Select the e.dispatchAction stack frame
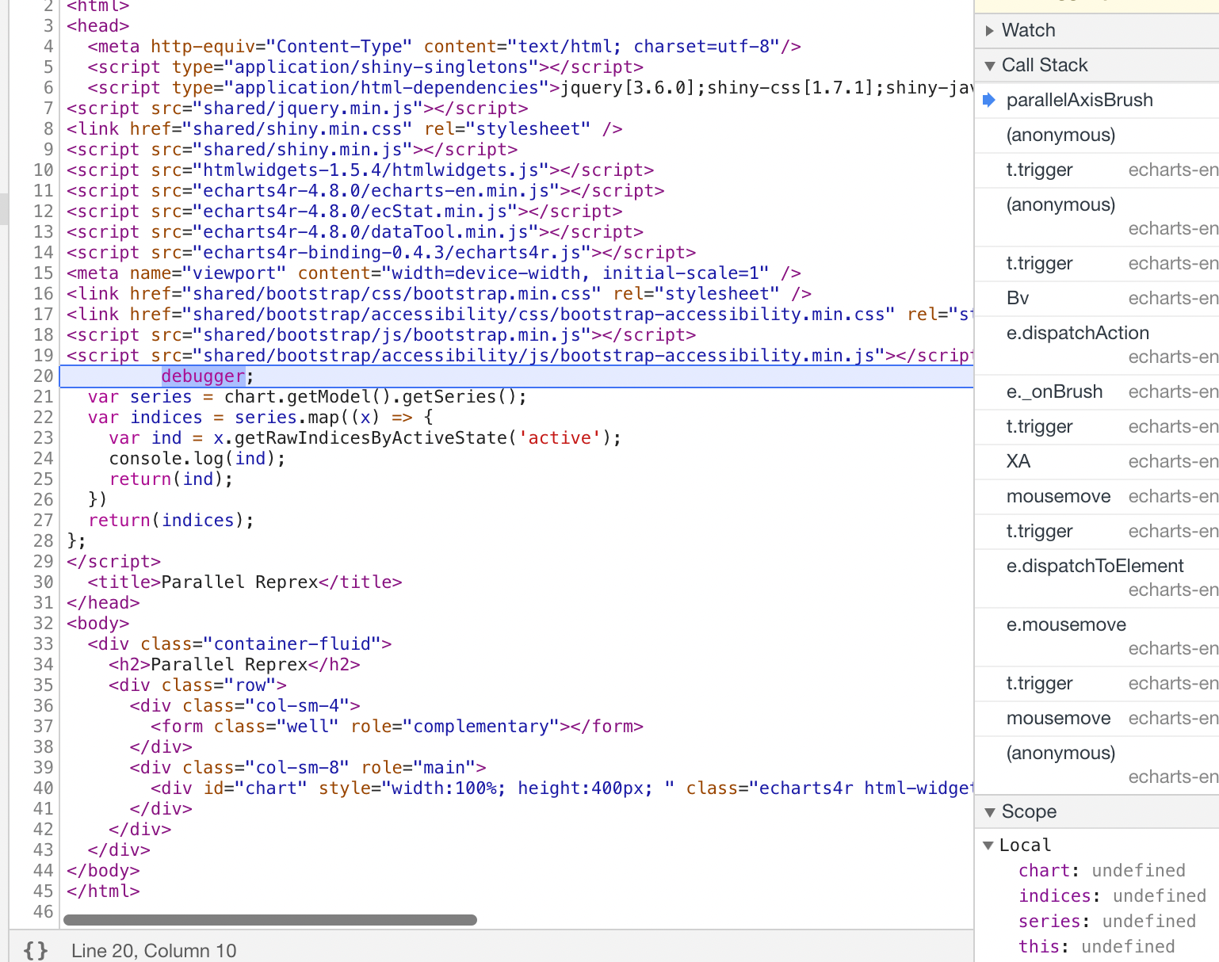The height and width of the screenshot is (962, 1219). [x=1077, y=333]
